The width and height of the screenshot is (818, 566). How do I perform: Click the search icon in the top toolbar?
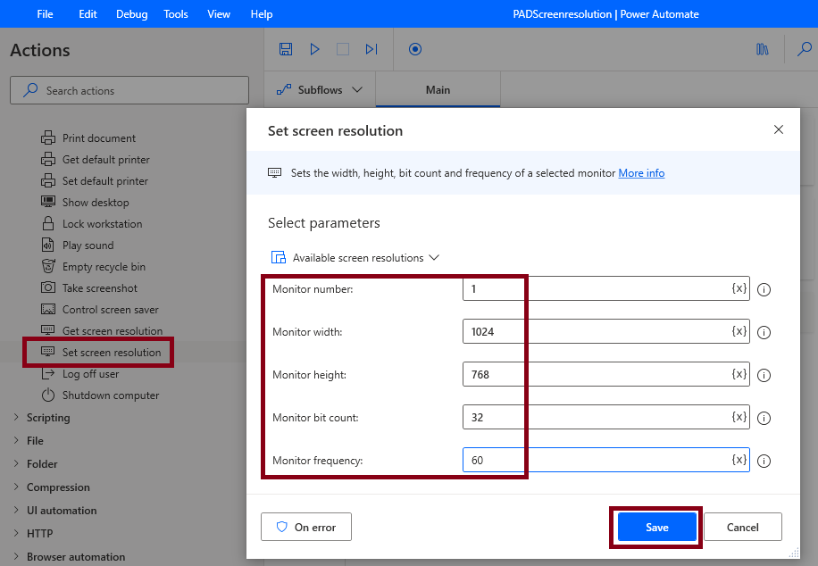coord(805,50)
